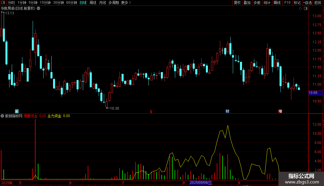Click month 6 on the time axis

coord(71,183)
